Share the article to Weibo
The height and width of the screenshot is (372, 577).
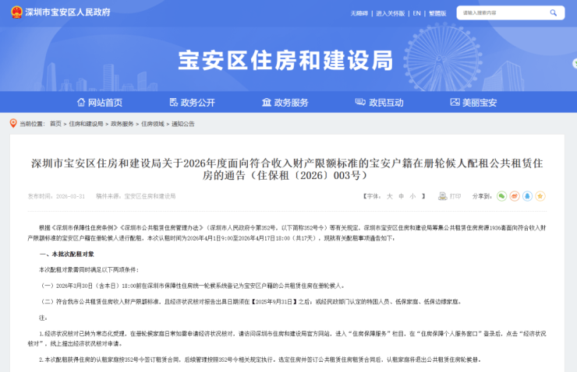point(515,196)
